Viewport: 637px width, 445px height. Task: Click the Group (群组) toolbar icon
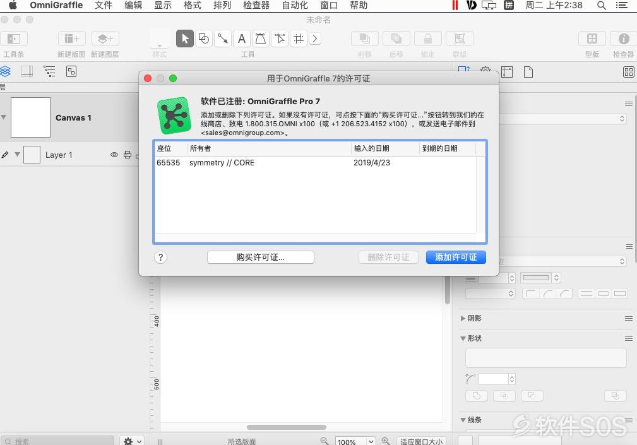(x=460, y=39)
